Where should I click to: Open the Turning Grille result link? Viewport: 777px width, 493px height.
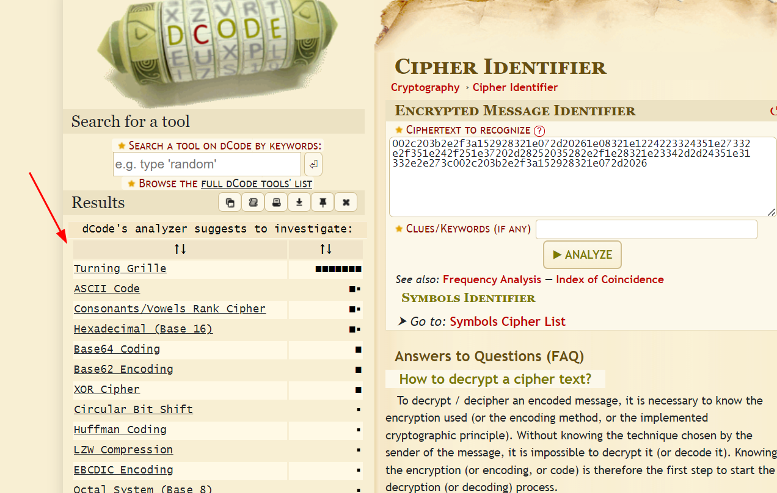120,268
